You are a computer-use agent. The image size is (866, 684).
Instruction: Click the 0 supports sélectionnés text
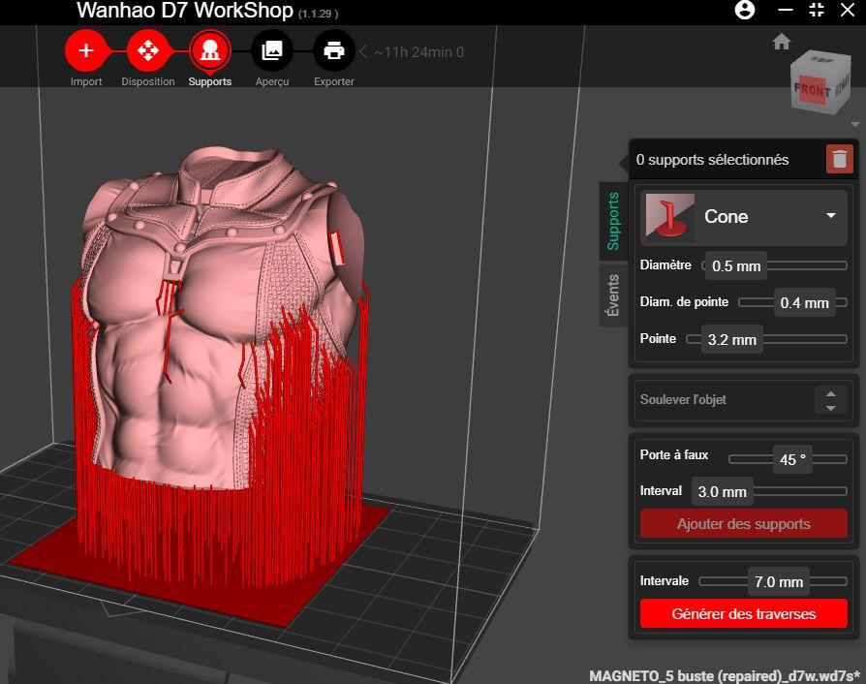point(712,160)
